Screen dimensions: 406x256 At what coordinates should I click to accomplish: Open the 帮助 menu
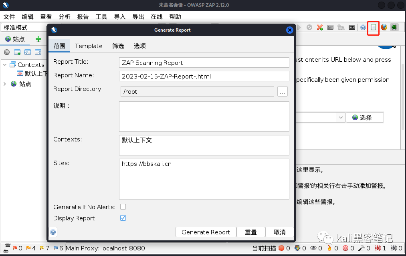pyautogui.click(x=175, y=17)
